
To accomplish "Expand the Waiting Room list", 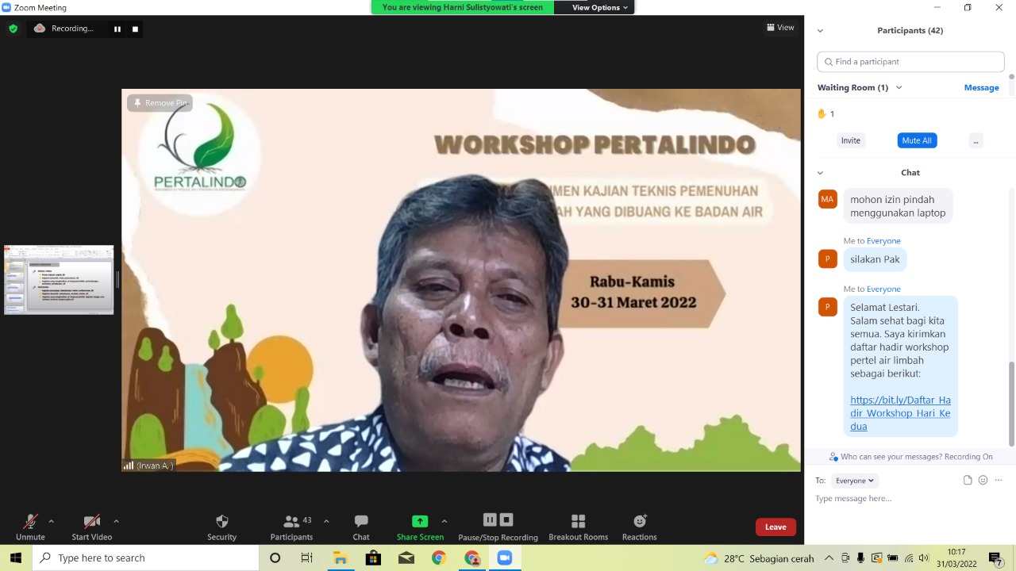I will coord(899,87).
